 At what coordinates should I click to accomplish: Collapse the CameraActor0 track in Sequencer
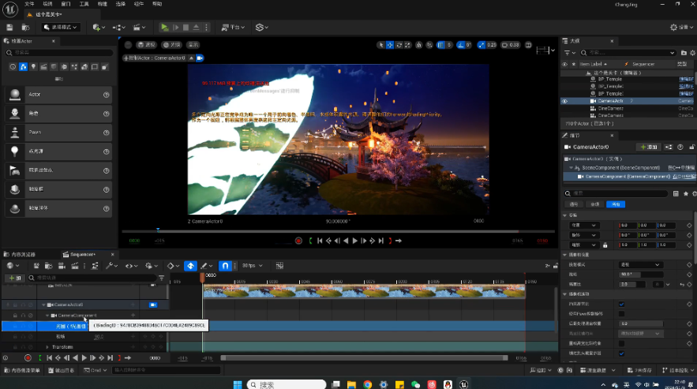pos(43,305)
